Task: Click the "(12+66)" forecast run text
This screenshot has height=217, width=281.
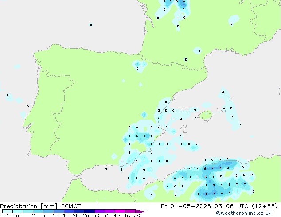Action: coord(265,206)
